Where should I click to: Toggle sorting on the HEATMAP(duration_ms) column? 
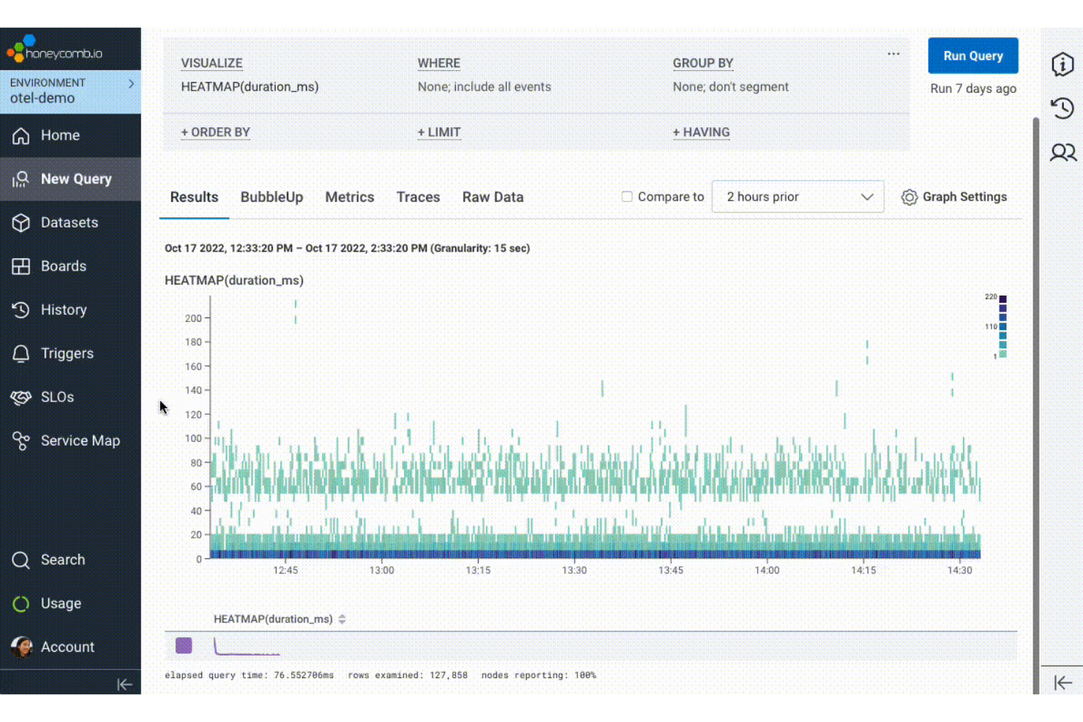[x=342, y=618]
